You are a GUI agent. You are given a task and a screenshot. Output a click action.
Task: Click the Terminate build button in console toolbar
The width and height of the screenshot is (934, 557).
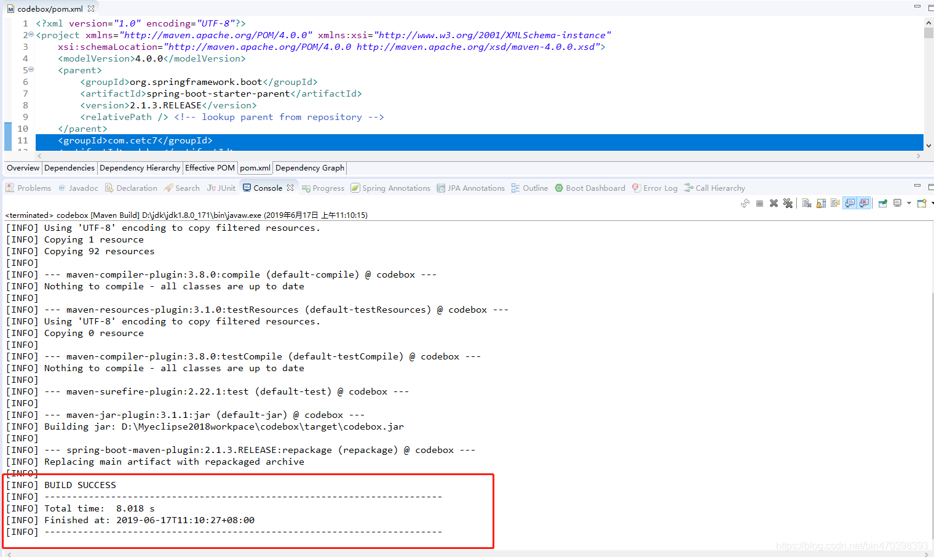point(759,203)
